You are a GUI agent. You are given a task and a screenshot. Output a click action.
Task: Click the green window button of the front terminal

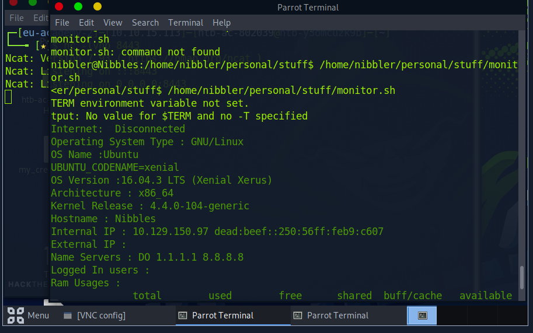pos(78,7)
